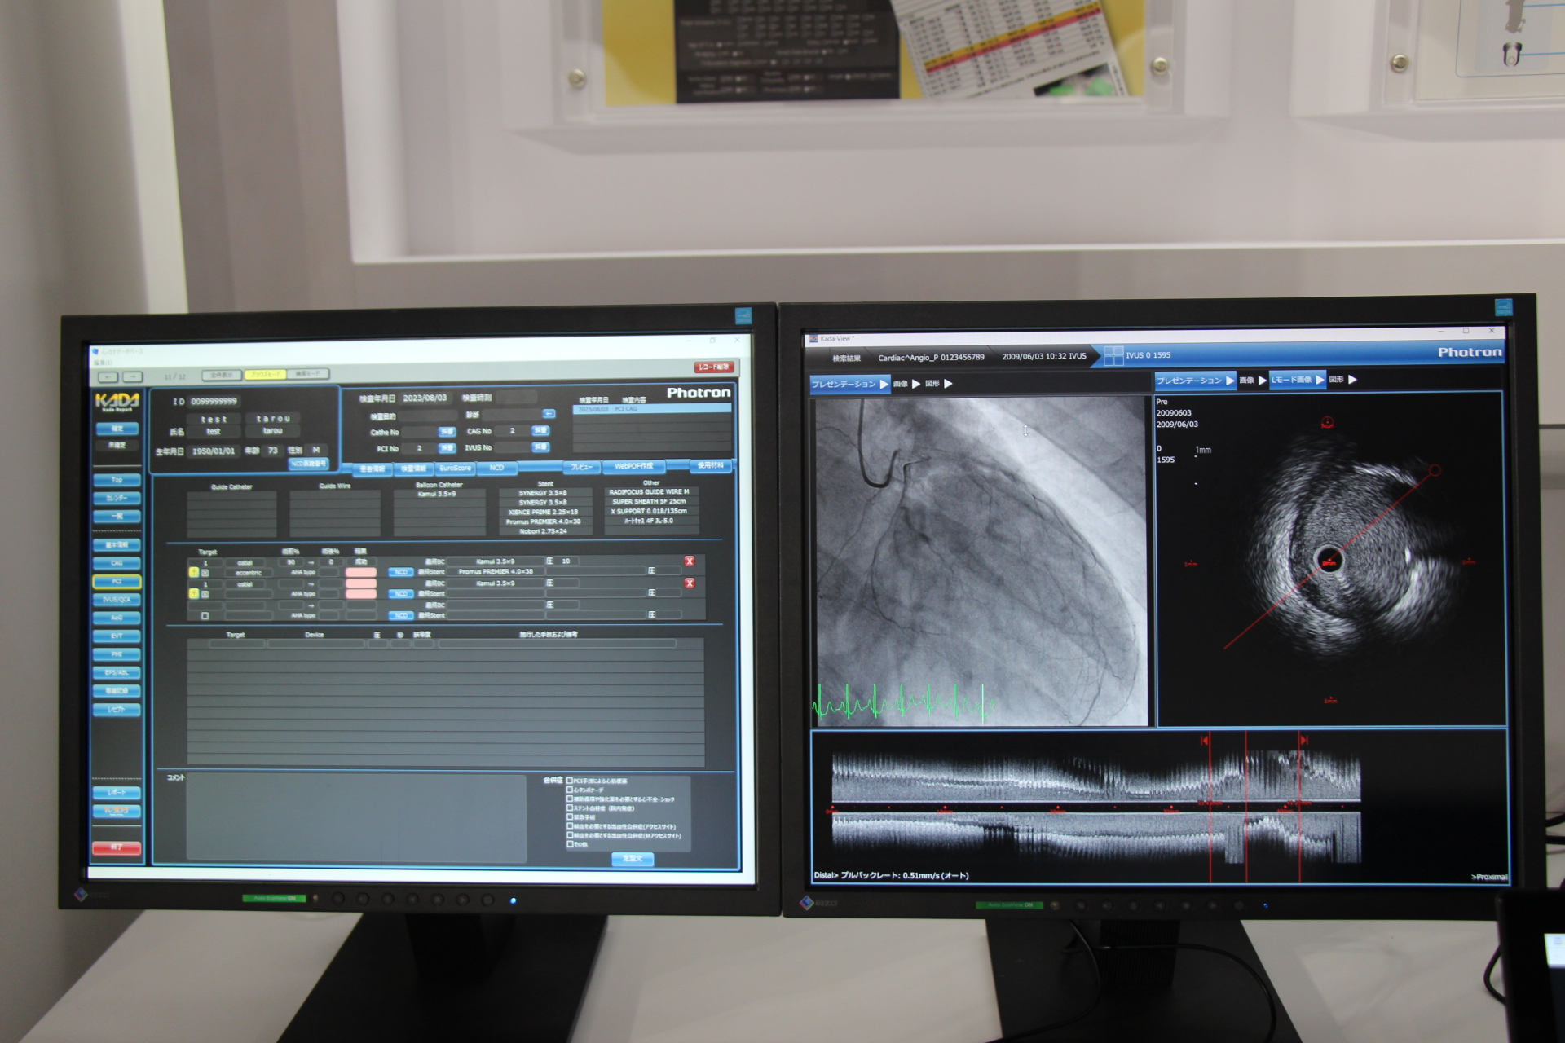
Task: Expand the Lモード画像 arrow in IVUS panel
Action: (1320, 380)
